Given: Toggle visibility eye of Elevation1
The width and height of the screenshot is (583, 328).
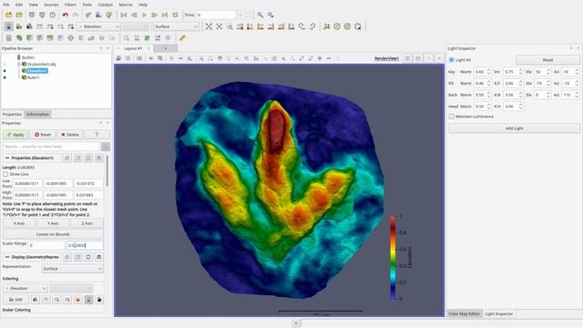Looking at the screenshot, I should pos(5,71).
